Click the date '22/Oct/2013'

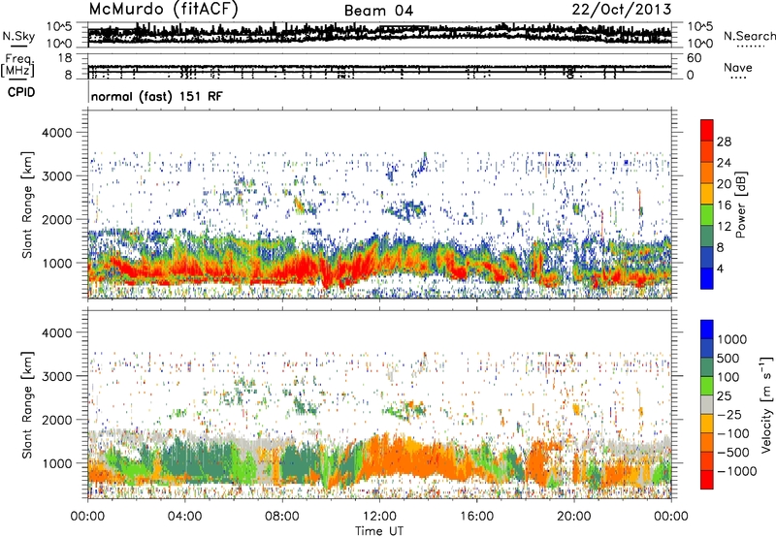click(x=622, y=10)
